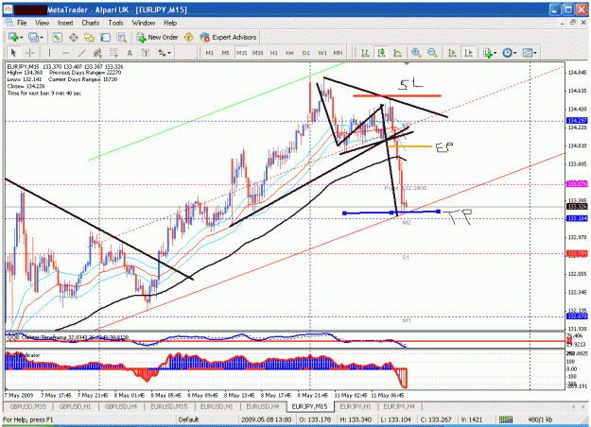Open the View menu
Image resolution: width=591 pixels, height=427 pixels.
click(x=42, y=23)
